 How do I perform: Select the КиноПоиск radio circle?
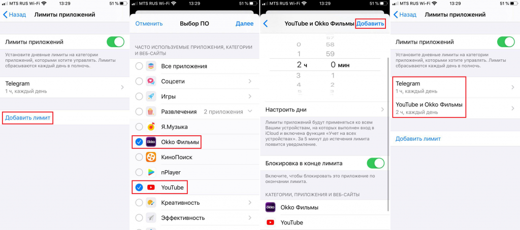pyautogui.click(x=139, y=157)
